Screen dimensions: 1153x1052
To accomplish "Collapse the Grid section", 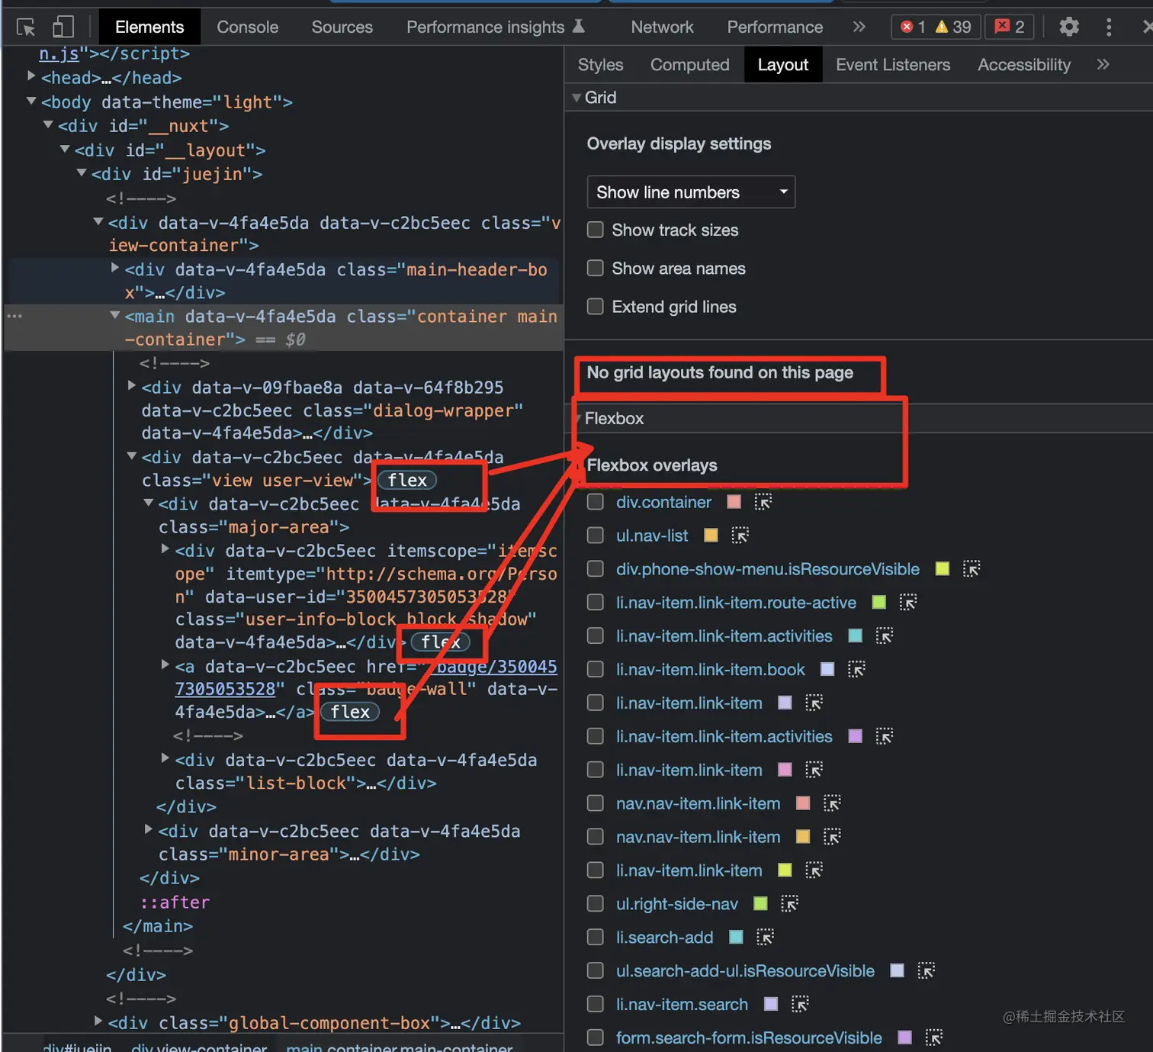I will tap(576, 98).
